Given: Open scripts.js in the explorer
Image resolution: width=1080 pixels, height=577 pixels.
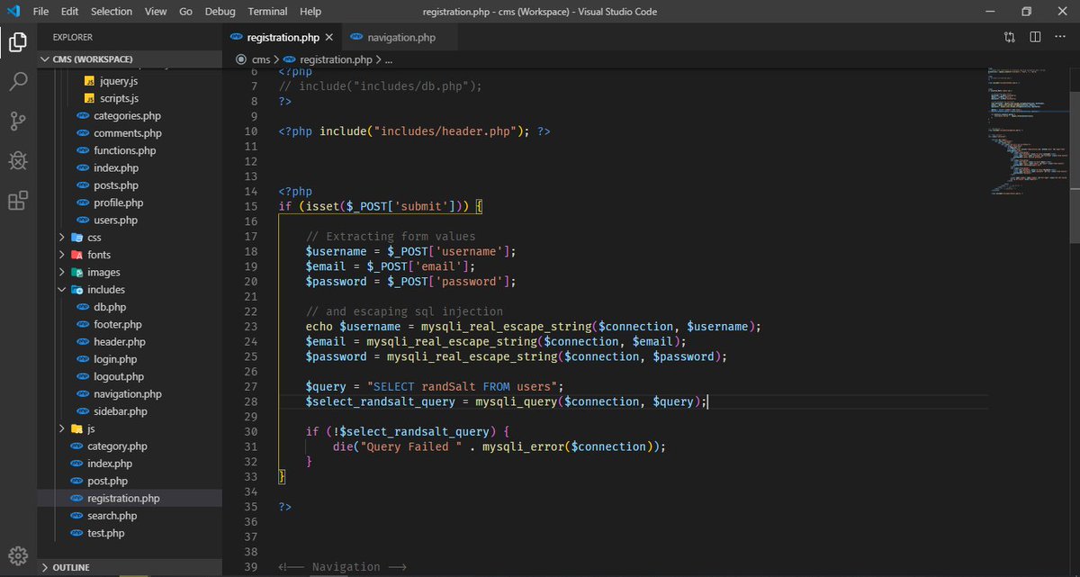Looking at the screenshot, I should tap(118, 98).
